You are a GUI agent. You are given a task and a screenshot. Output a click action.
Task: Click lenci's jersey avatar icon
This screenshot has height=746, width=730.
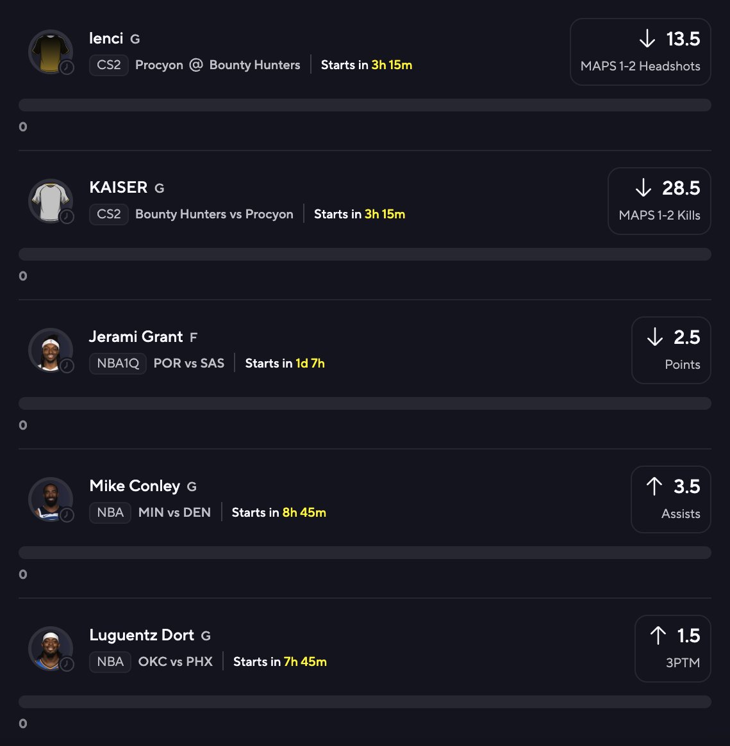tap(50, 51)
